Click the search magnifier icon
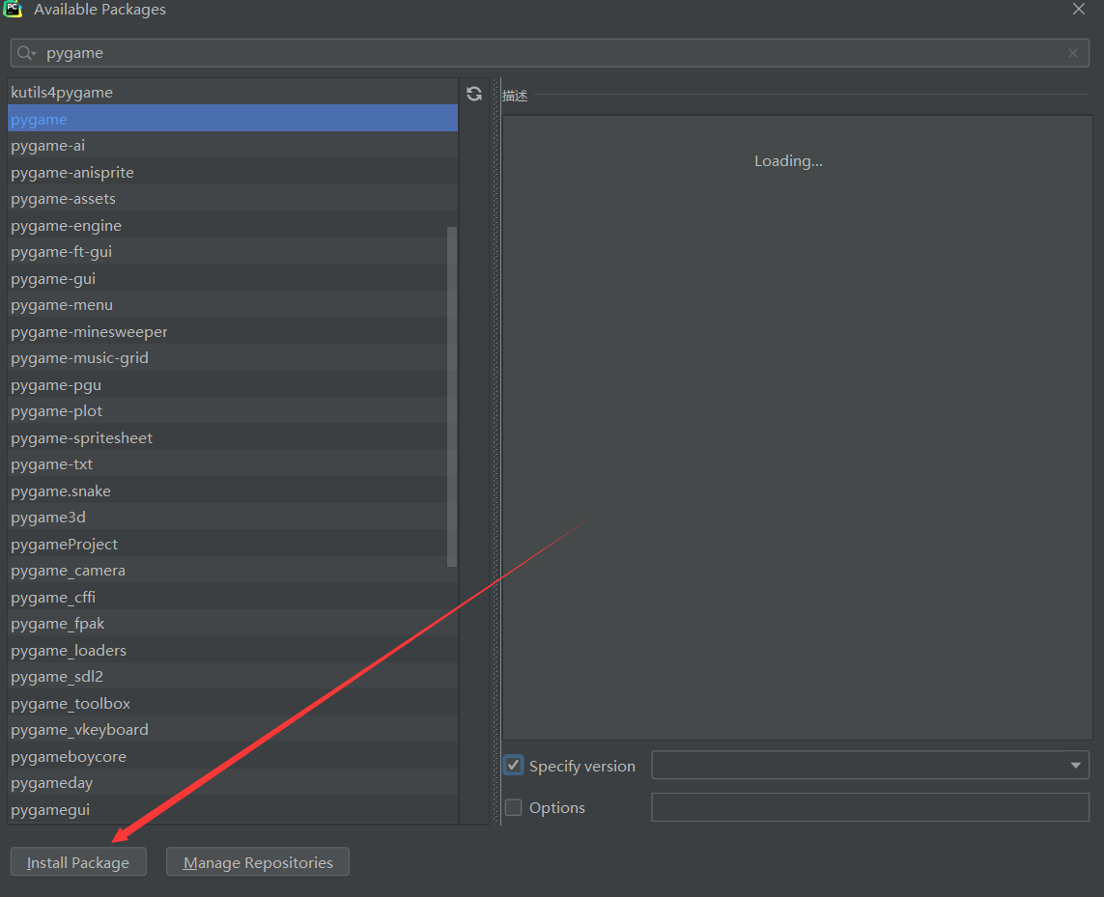This screenshot has width=1104, height=897. pos(26,53)
